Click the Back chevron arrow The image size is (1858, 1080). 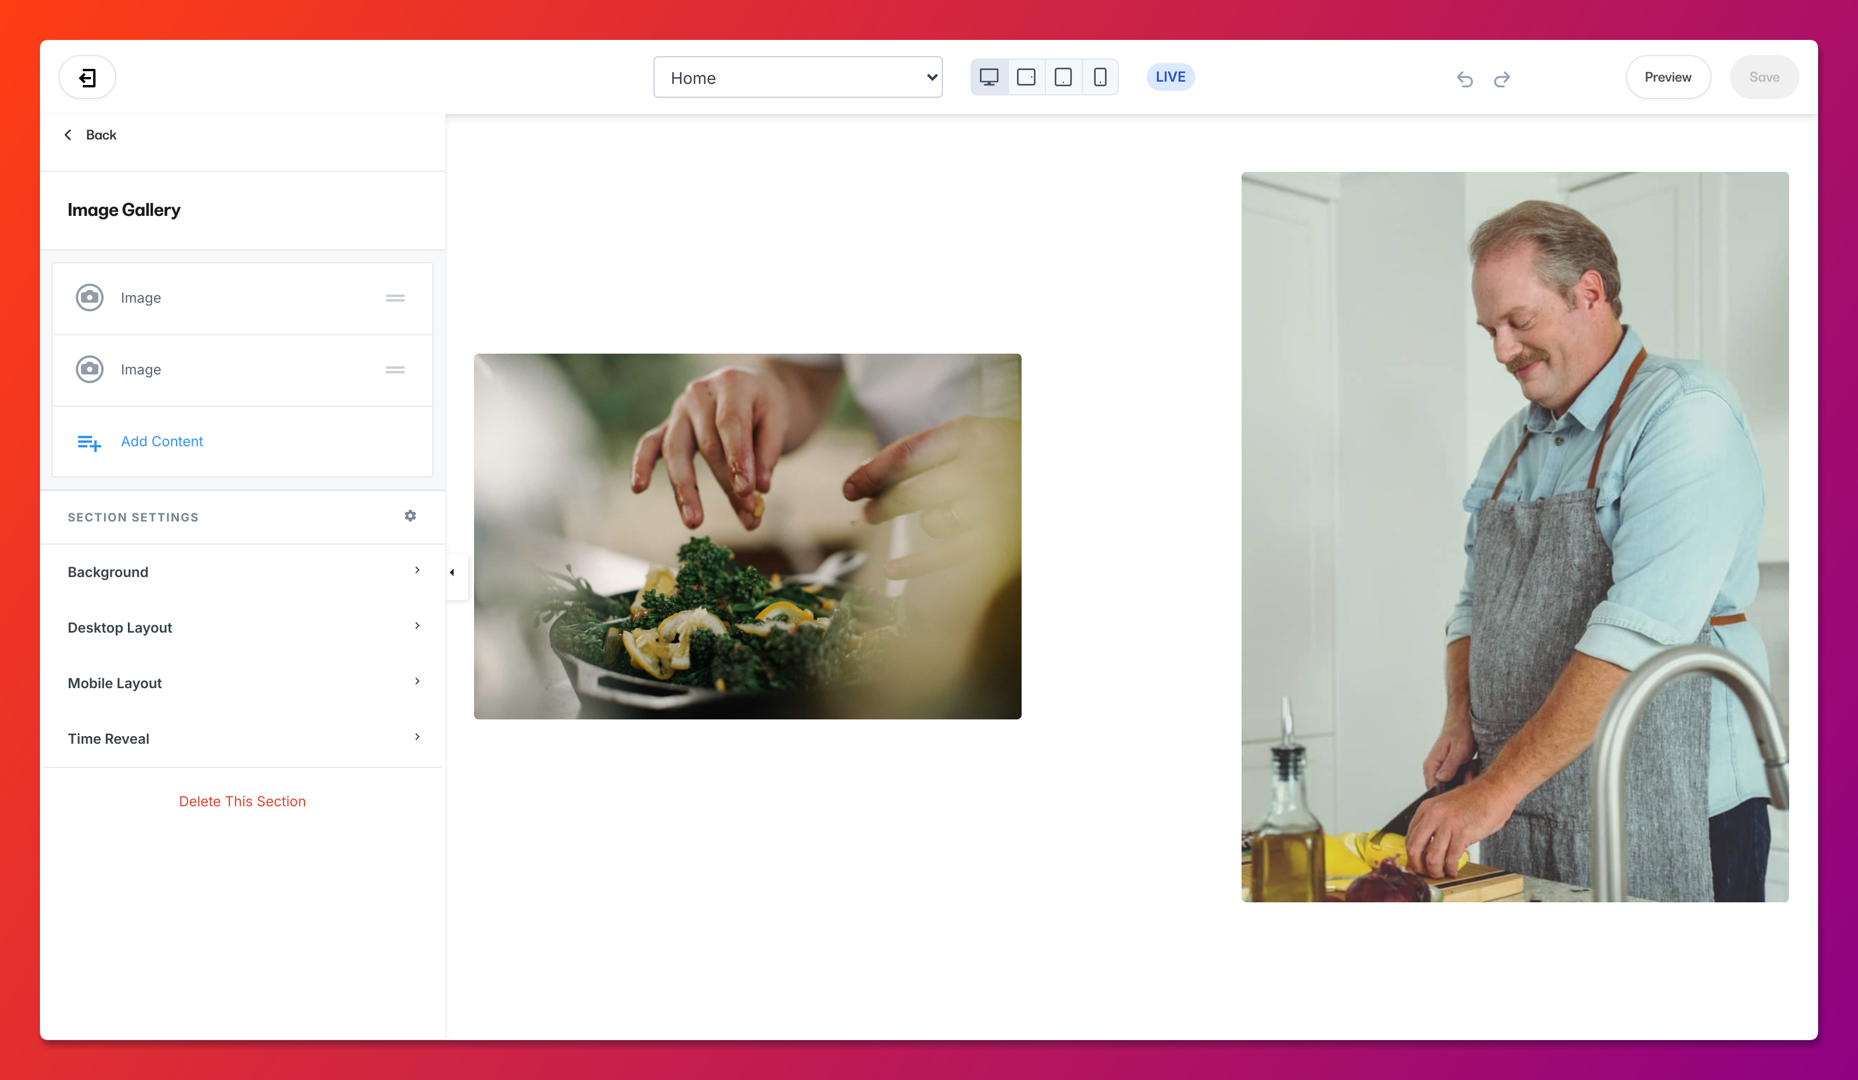click(68, 135)
